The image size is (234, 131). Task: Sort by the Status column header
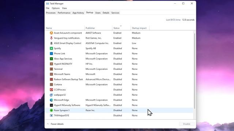pos(121,28)
